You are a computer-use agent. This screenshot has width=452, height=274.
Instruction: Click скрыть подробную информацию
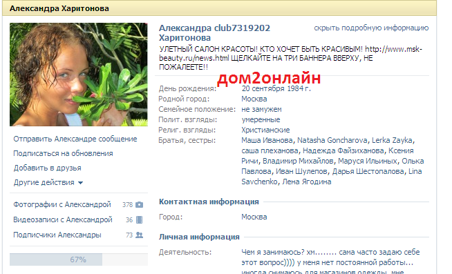coord(371,28)
